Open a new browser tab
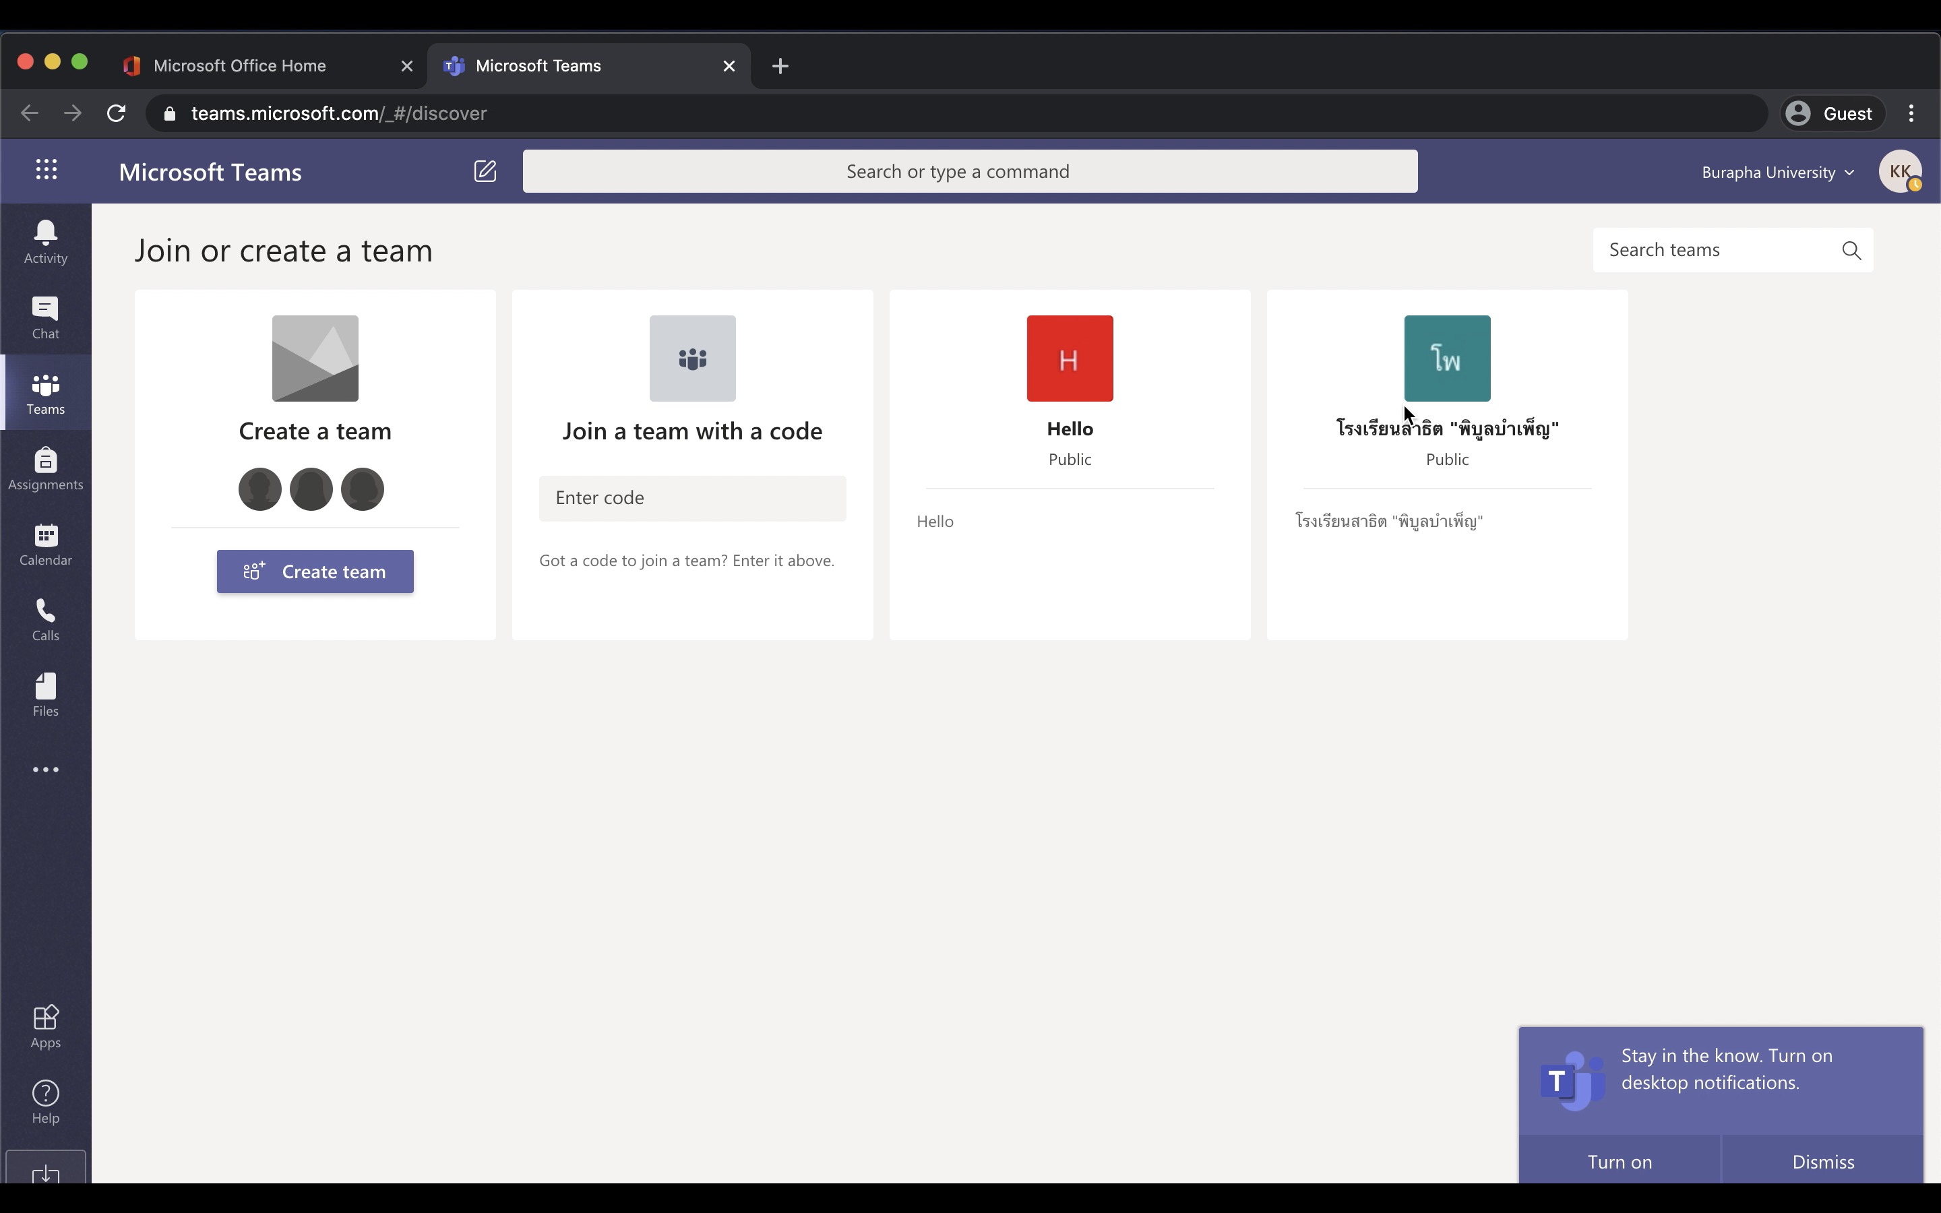 click(x=780, y=66)
